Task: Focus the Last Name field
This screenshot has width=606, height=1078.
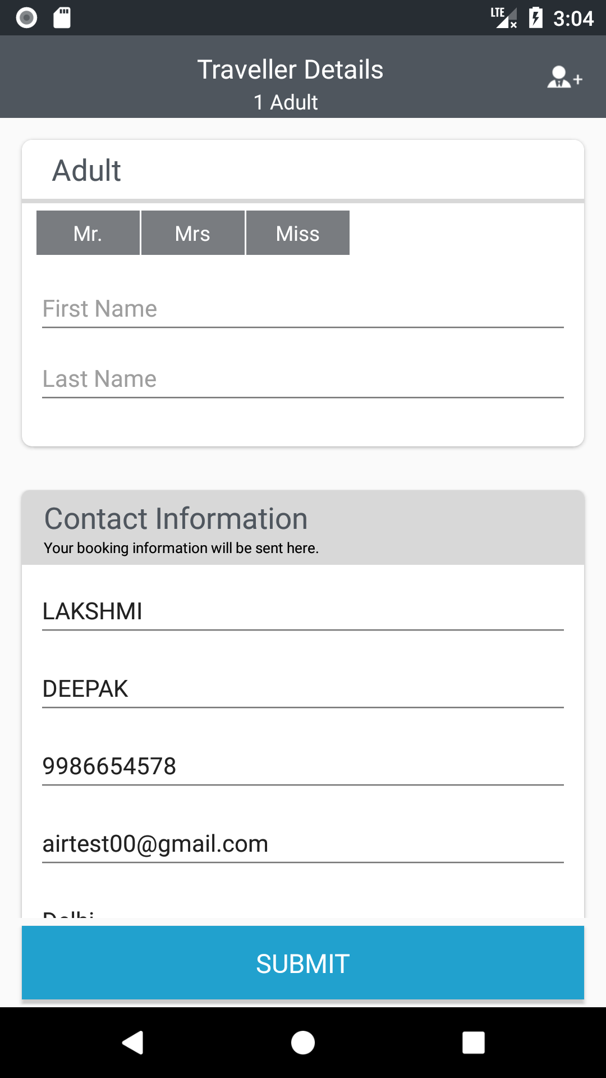Action: point(303,380)
